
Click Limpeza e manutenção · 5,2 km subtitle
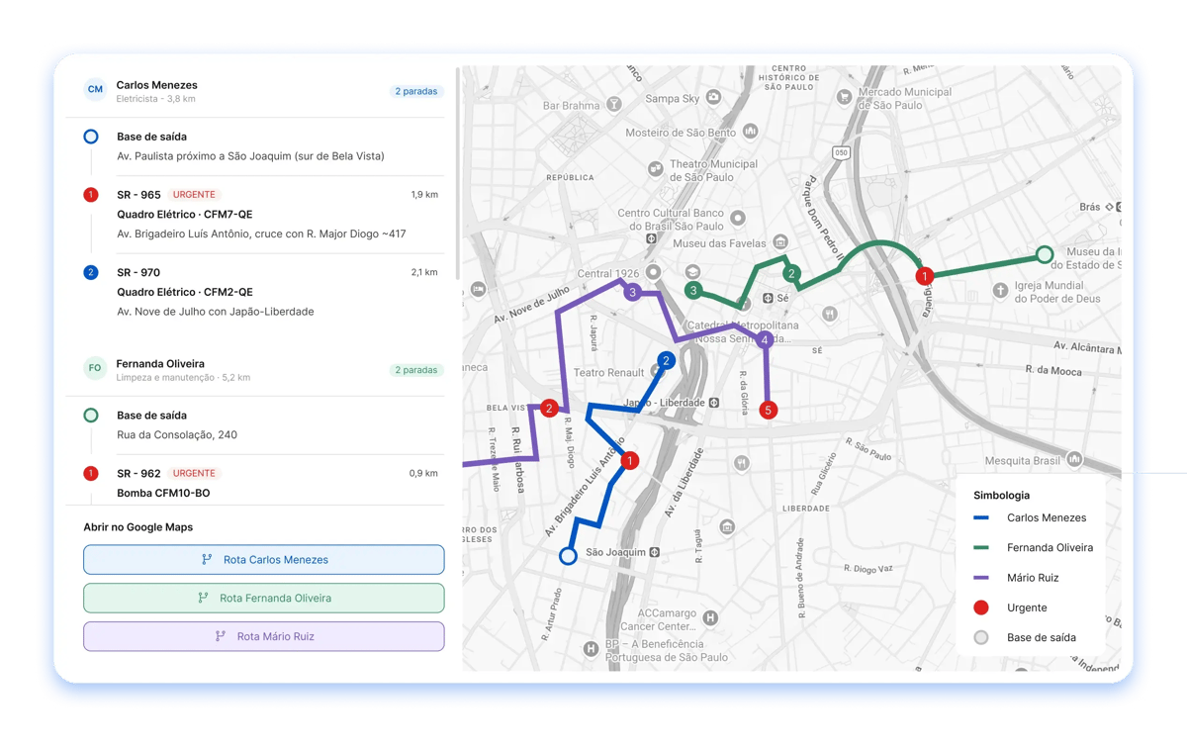[x=183, y=378]
